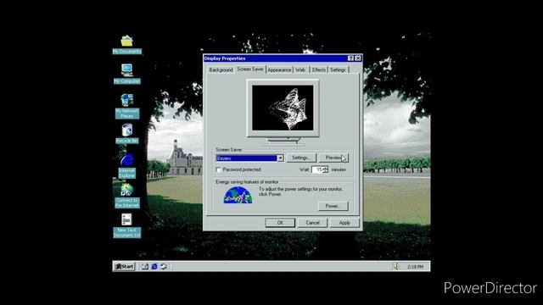
Task: Launch Internet Explorer from quick launch
Action: (x=154, y=267)
